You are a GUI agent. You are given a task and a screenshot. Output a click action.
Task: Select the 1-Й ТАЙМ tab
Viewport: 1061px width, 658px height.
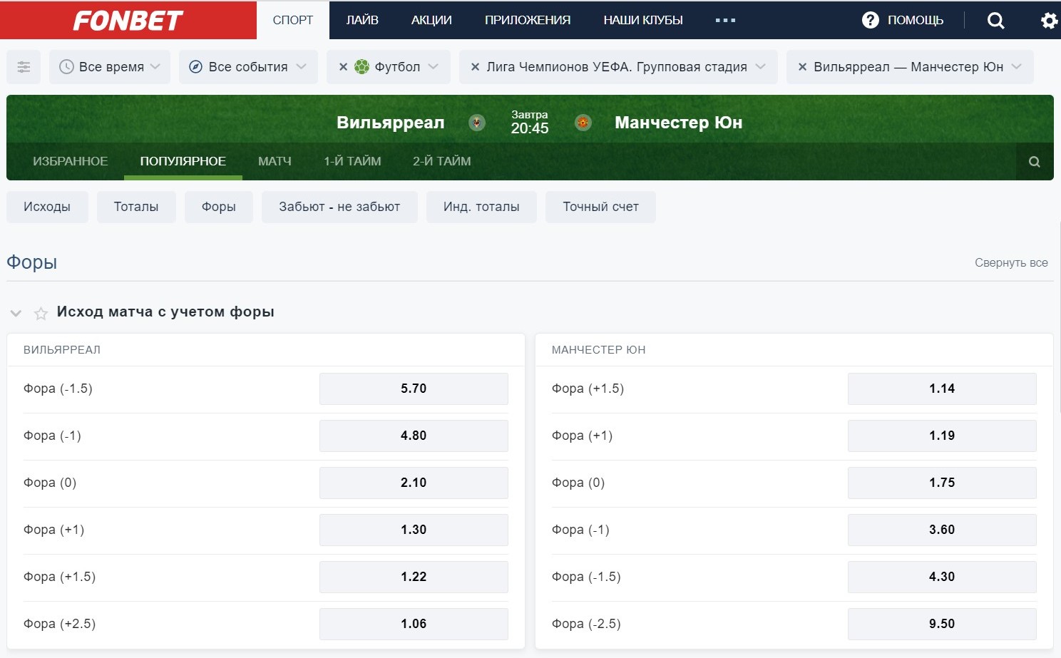(352, 161)
